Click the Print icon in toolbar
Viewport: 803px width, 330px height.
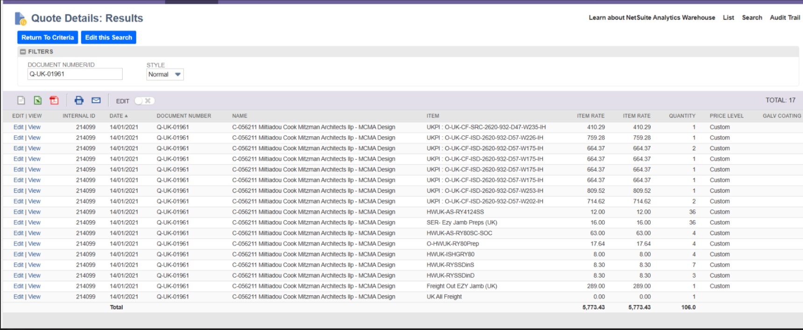click(79, 100)
